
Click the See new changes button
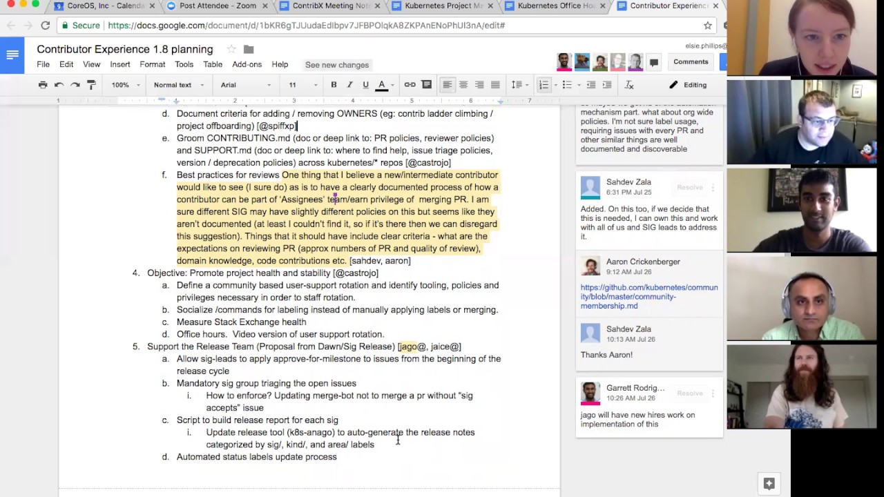337,65
